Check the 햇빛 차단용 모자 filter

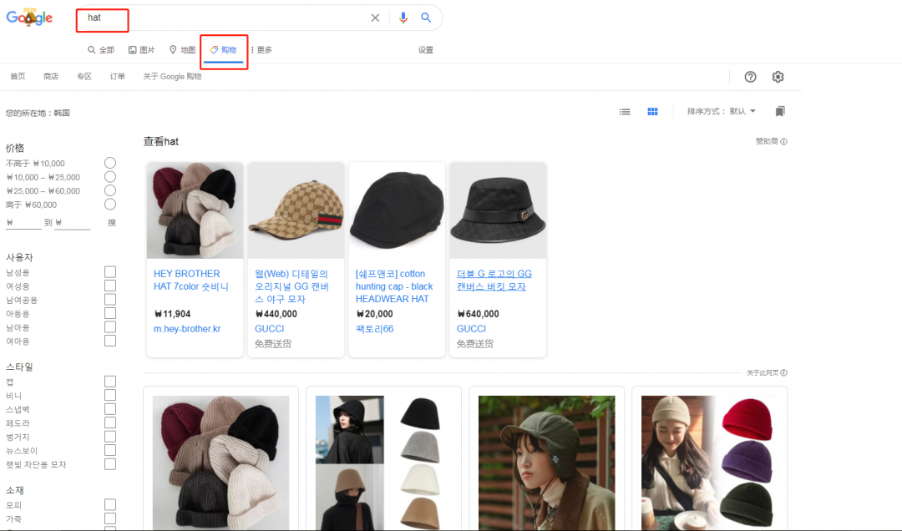pos(110,464)
